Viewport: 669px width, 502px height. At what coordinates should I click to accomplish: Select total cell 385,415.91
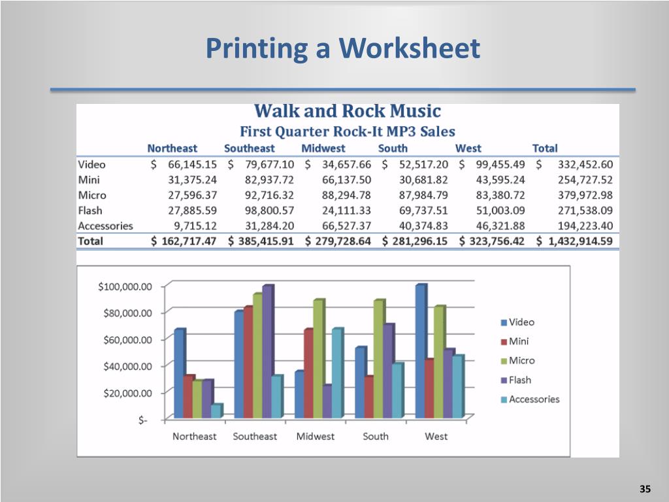click(x=267, y=241)
